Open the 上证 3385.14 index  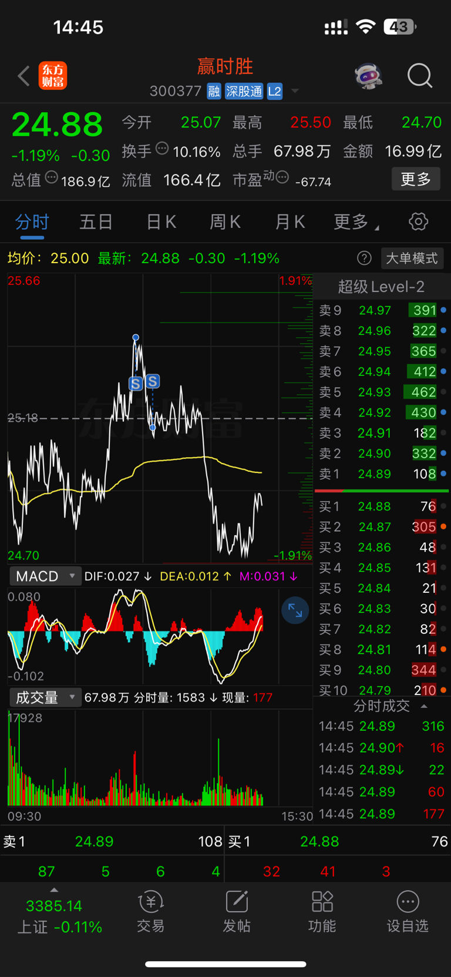(59, 916)
